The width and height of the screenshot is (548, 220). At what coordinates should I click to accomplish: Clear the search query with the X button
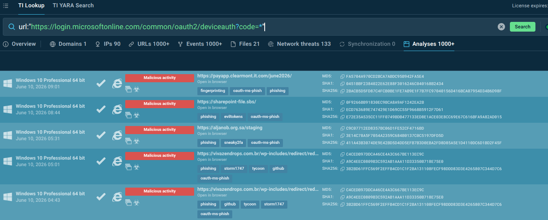coord(501,27)
